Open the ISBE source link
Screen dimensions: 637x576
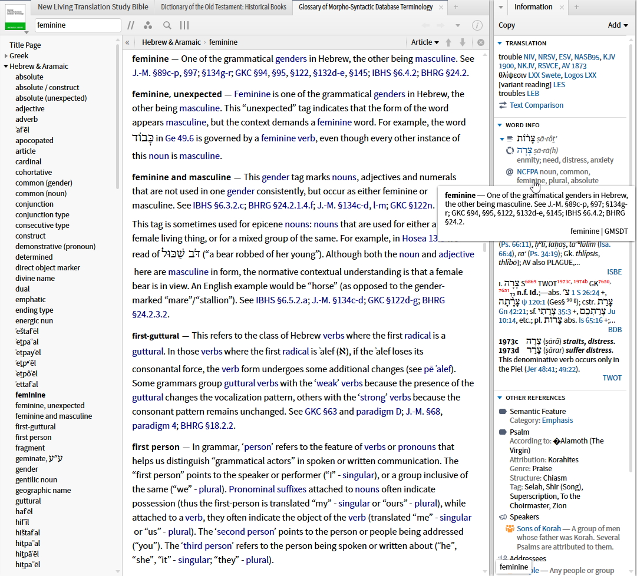click(x=614, y=272)
